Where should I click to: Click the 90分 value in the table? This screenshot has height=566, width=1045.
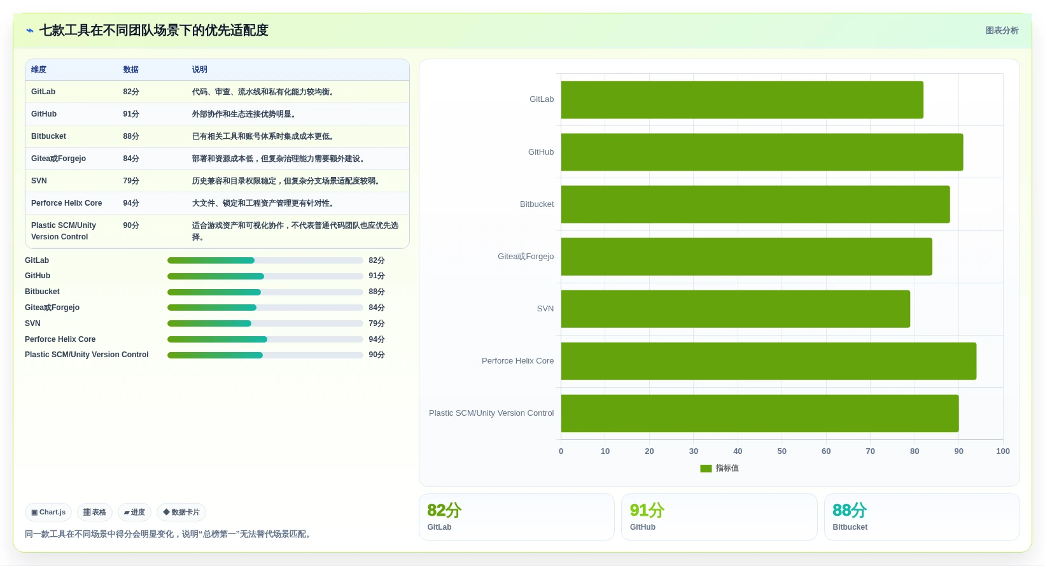click(x=131, y=225)
